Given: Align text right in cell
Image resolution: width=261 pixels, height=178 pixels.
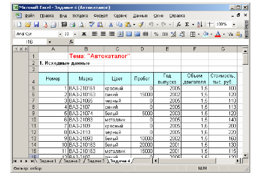Looking at the screenshot, I should pos(112,34).
